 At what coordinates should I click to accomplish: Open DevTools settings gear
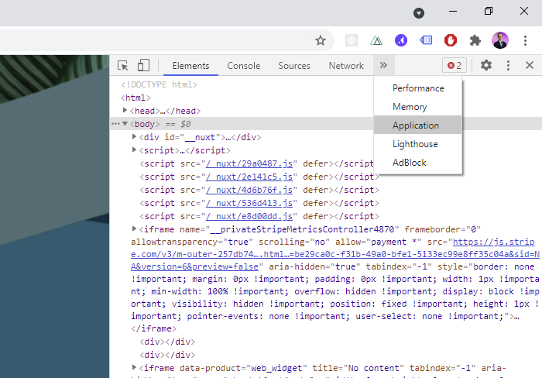[x=486, y=65]
